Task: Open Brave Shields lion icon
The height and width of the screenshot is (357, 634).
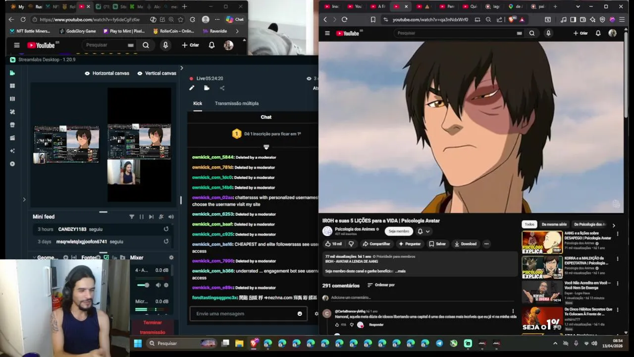Action: pos(512,19)
